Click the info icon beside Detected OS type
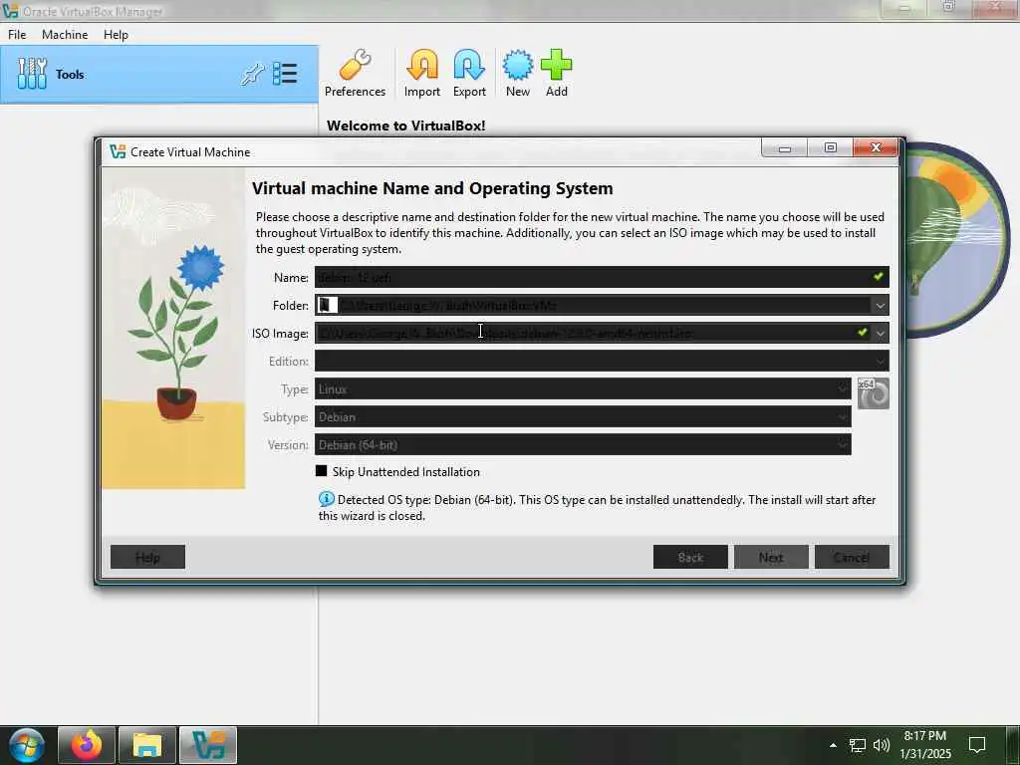 pyautogui.click(x=326, y=499)
